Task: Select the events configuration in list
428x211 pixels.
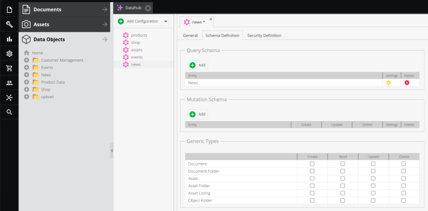Action: tap(137, 57)
